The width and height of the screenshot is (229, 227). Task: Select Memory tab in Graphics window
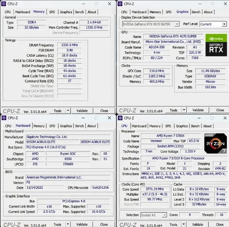coord(155,12)
